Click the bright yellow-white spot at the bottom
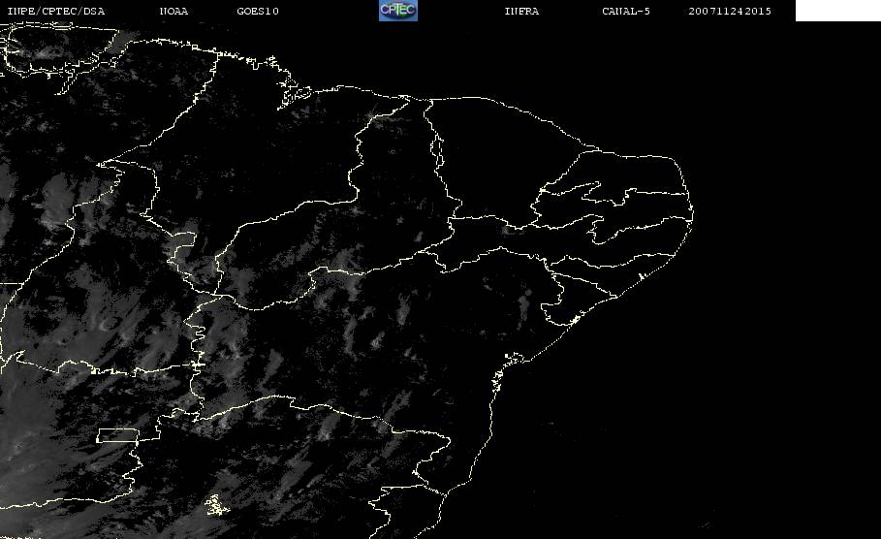The image size is (881, 539). (214, 504)
